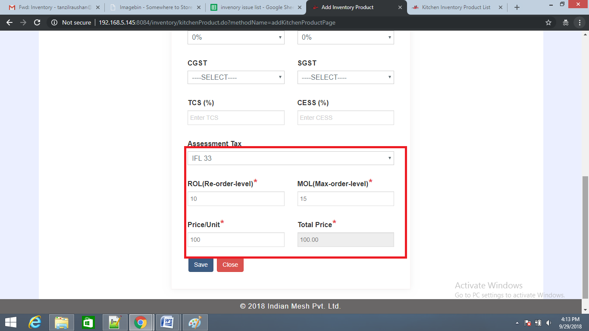The image size is (589, 331).
Task: Open the CGST select dropdown
Action: point(236,77)
